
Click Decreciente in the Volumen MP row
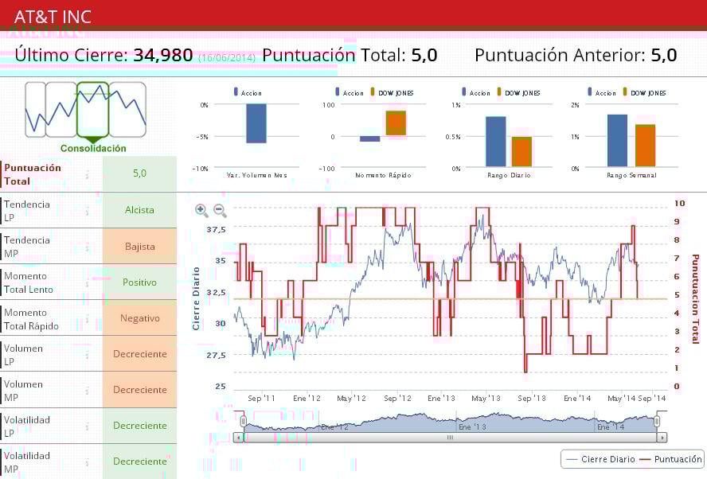pos(140,390)
